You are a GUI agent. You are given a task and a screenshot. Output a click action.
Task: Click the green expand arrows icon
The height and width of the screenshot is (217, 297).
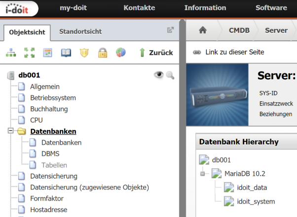point(29,52)
